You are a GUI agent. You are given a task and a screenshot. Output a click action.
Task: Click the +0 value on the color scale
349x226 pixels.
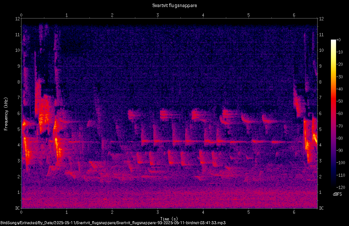pyautogui.click(x=338, y=40)
